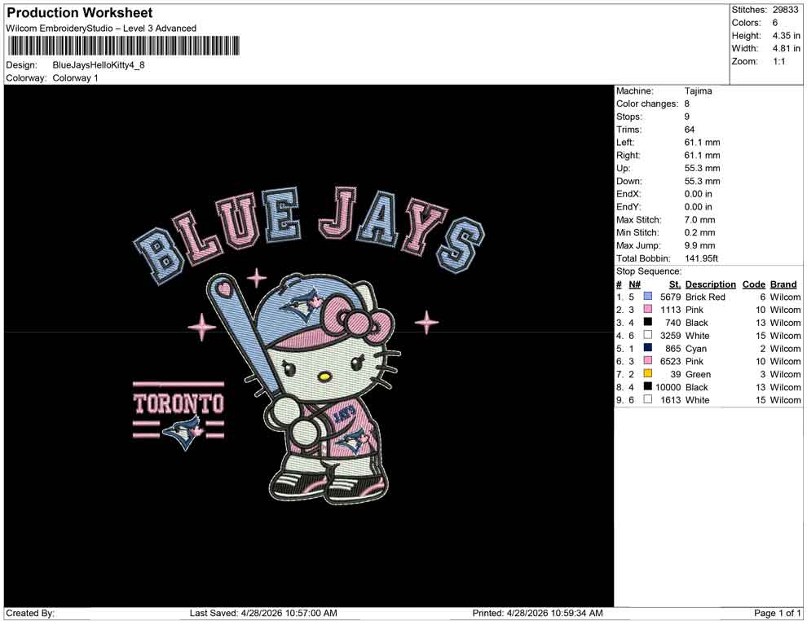Click the Max Jump value 9.9 mm
807x621 pixels.
(x=699, y=245)
